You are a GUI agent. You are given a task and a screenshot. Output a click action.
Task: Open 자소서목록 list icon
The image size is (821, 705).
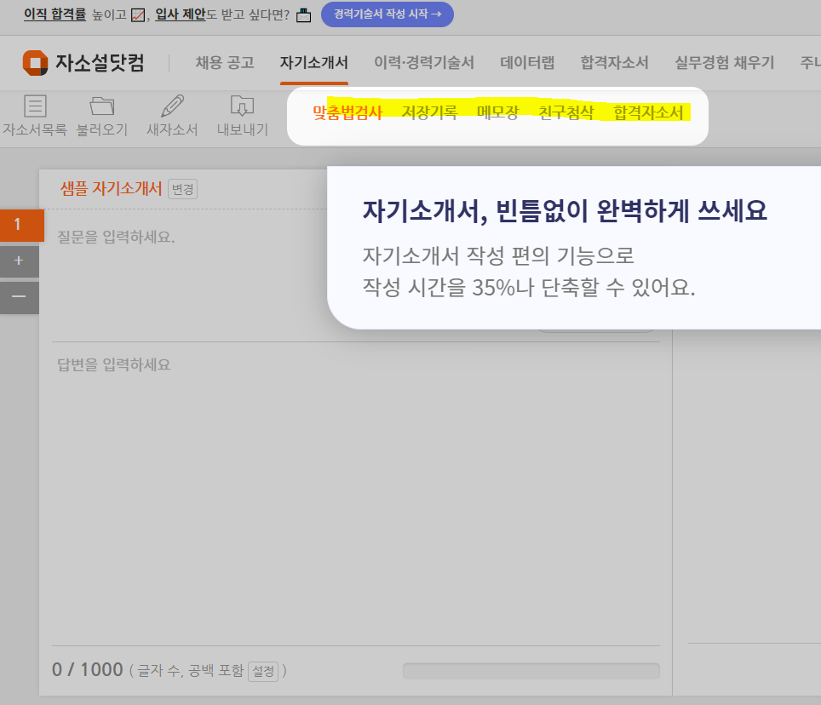click(x=35, y=106)
